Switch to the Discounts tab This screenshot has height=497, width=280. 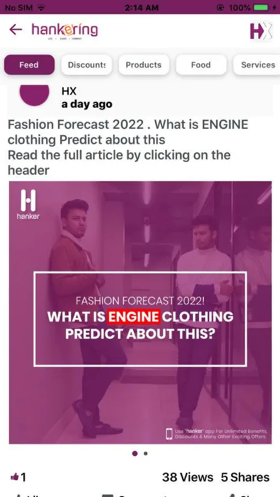click(x=87, y=65)
